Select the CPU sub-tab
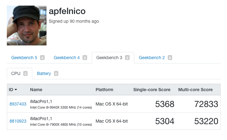Screen dimensions: 227x140 click(x=16, y=73)
